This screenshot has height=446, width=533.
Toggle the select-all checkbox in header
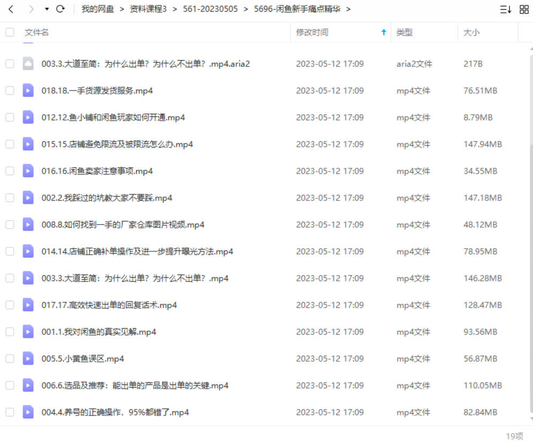pyautogui.click(x=10, y=32)
